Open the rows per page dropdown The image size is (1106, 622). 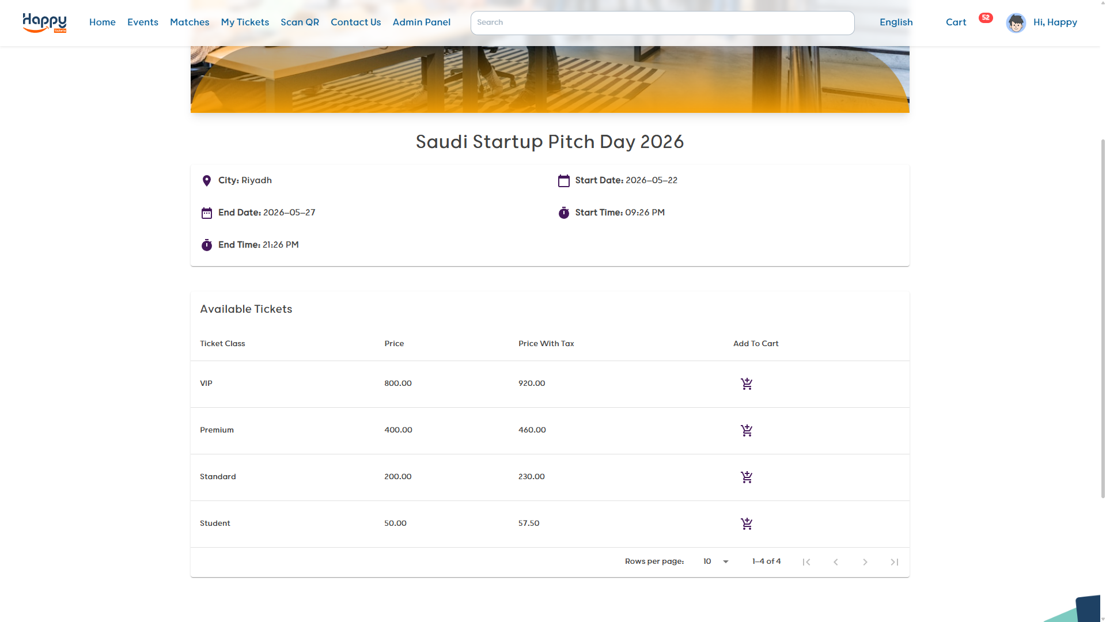point(716,562)
